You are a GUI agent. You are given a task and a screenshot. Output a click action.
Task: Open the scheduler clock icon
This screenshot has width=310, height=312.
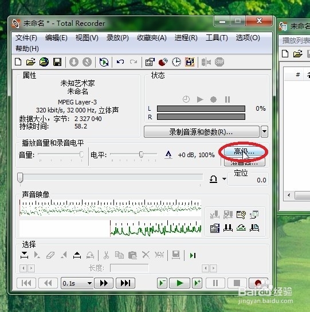tap(176, 62)
